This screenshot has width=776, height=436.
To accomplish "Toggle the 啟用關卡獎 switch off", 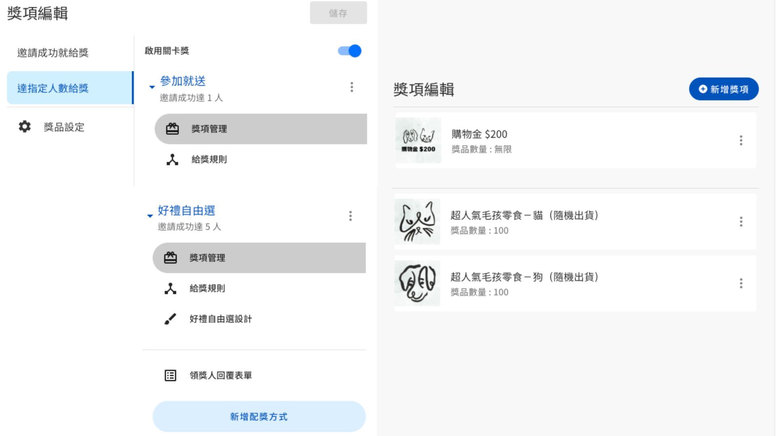I will click(x=350, y=51).
